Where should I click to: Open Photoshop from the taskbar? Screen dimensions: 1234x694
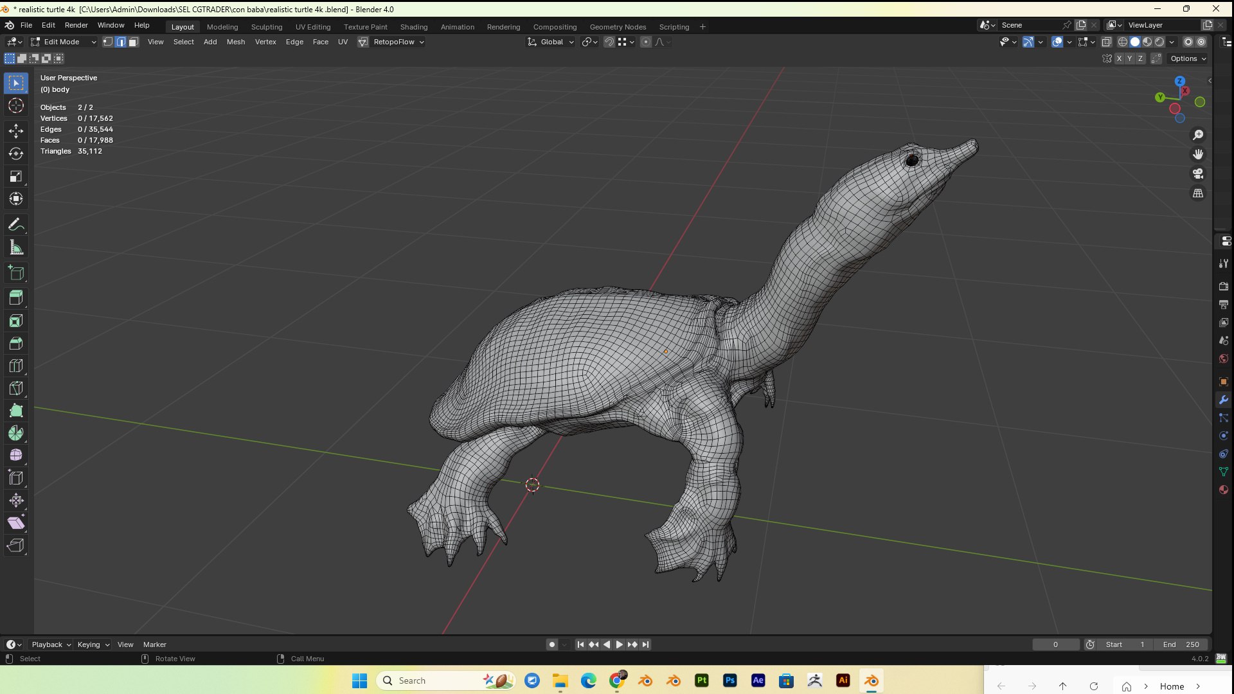(x=730, y=681)
